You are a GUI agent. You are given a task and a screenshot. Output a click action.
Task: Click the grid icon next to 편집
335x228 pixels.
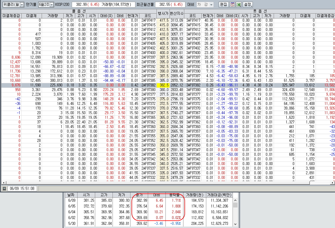232,5
